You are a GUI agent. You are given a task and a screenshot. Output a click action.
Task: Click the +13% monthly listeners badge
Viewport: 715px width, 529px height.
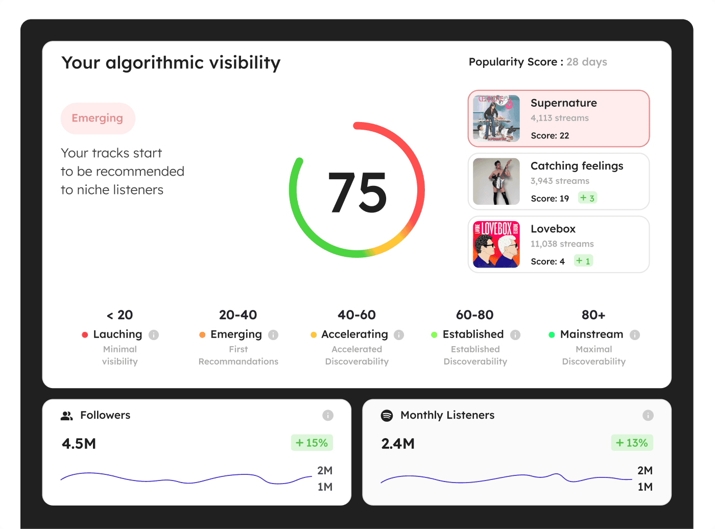(632, 443)
